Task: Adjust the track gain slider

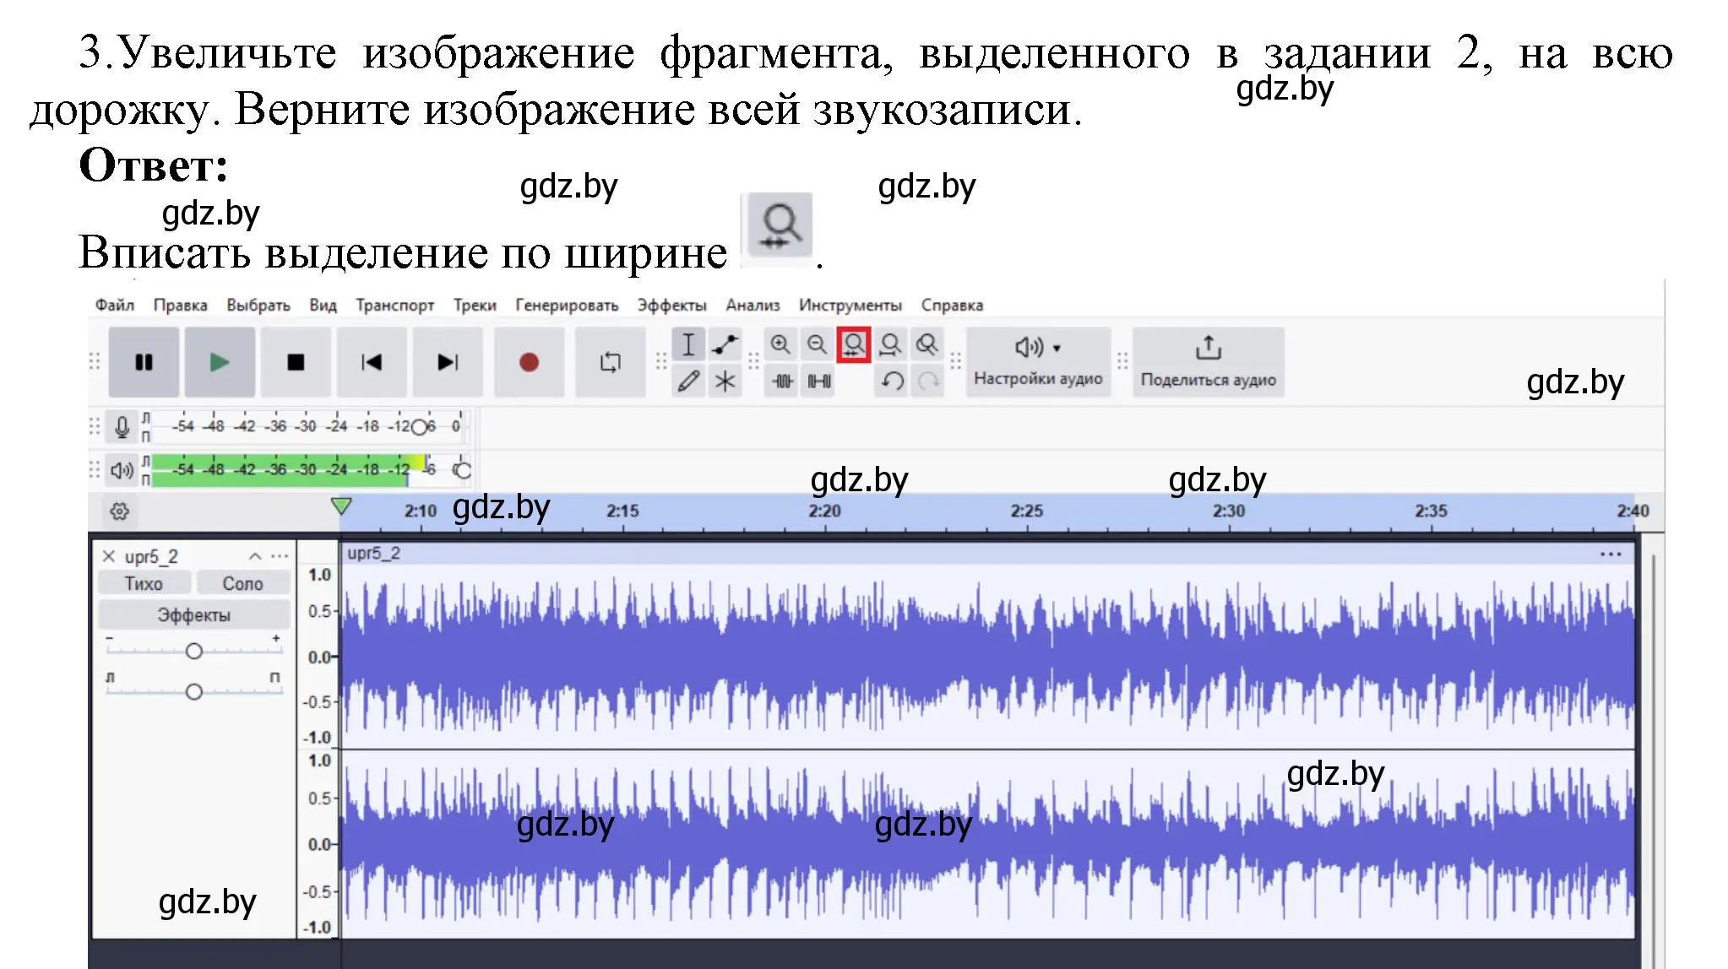Action: pyautogui.click(x=194, y=651)
